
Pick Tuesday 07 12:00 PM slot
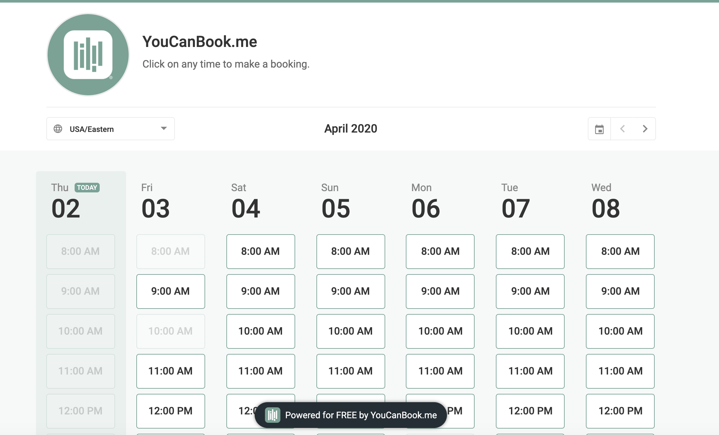(x=530, y=411)
